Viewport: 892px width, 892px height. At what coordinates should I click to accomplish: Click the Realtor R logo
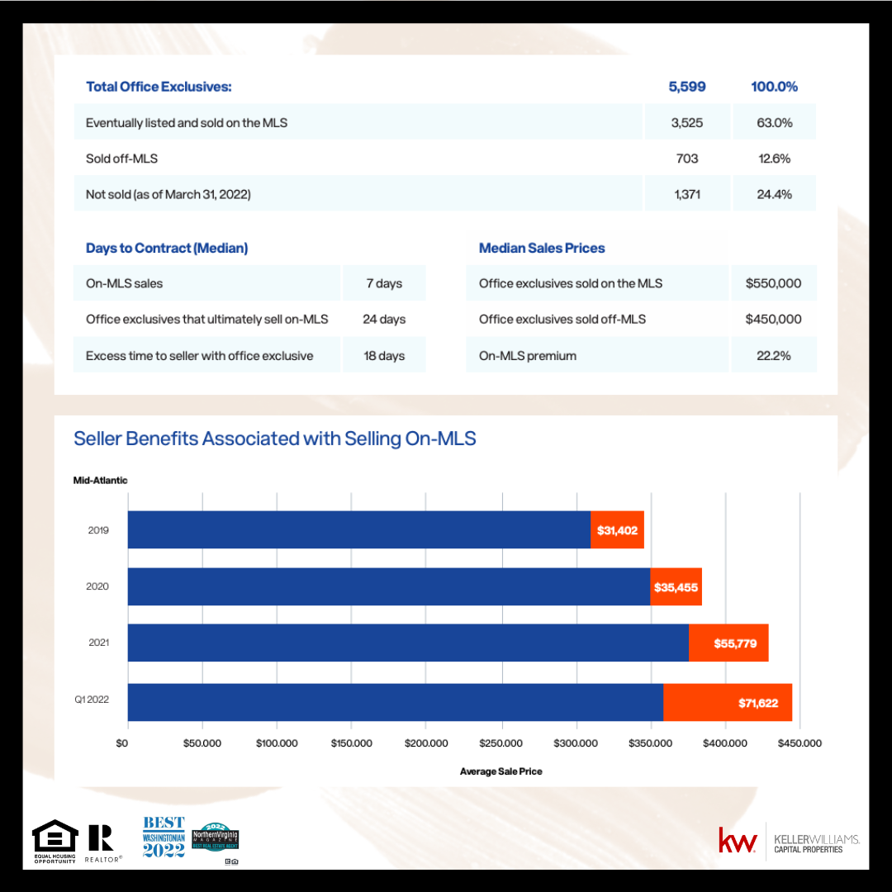click(x=103, y=843)
